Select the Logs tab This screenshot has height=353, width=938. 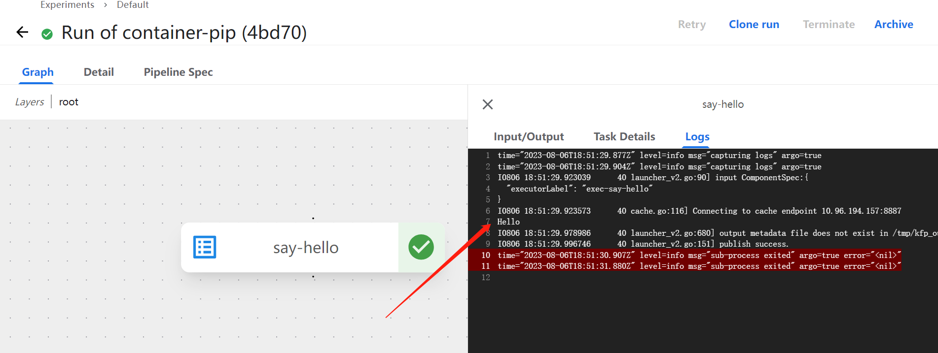[697, 136]
